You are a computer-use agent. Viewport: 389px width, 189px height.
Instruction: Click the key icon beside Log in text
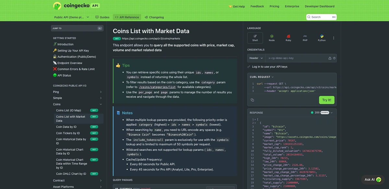(249, 67)
